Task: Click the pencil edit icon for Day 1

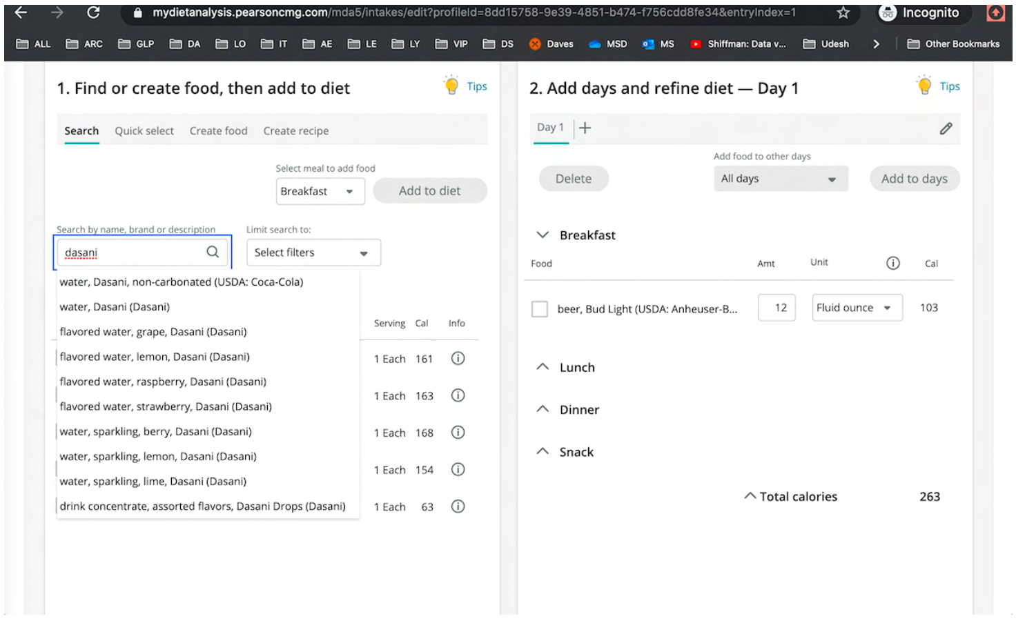Action: point(946,128)
